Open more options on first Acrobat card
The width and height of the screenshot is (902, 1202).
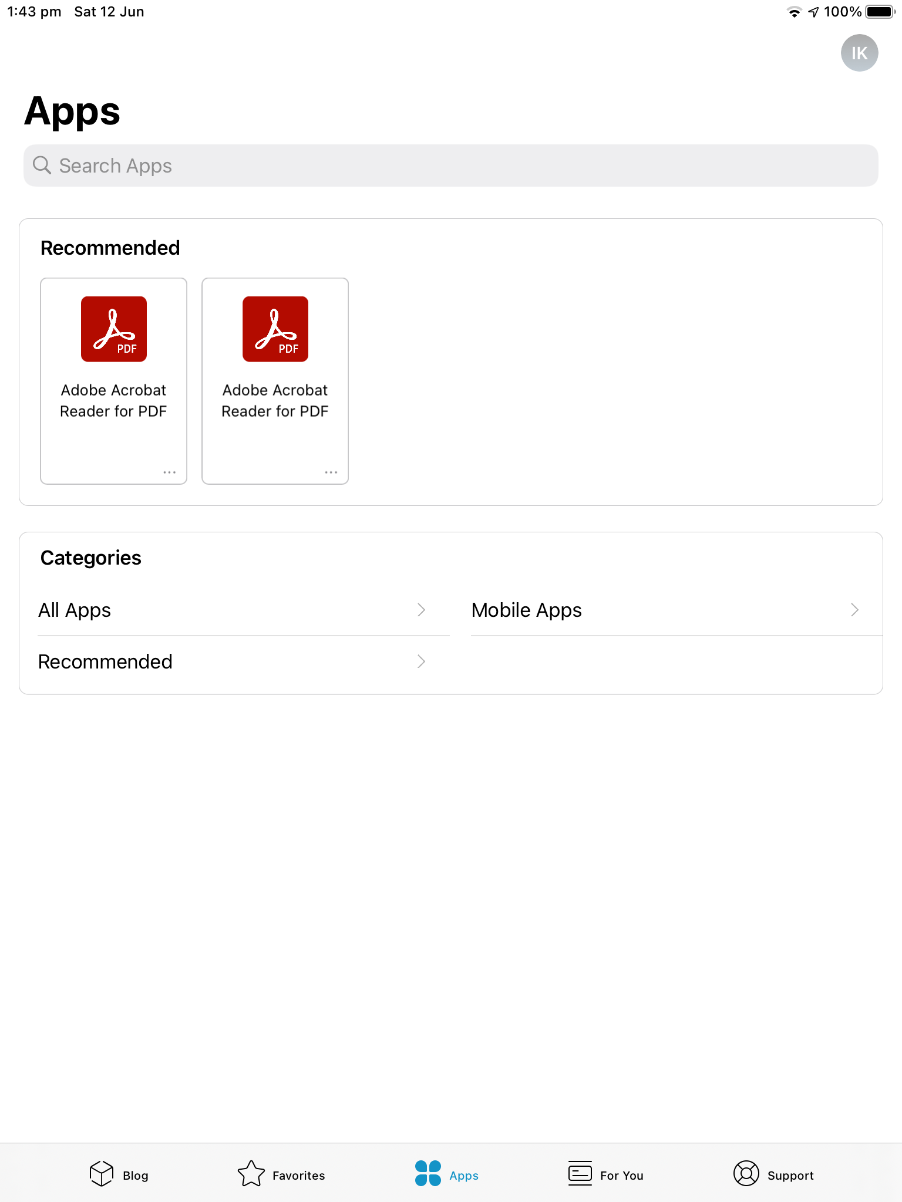click(170, 472)
